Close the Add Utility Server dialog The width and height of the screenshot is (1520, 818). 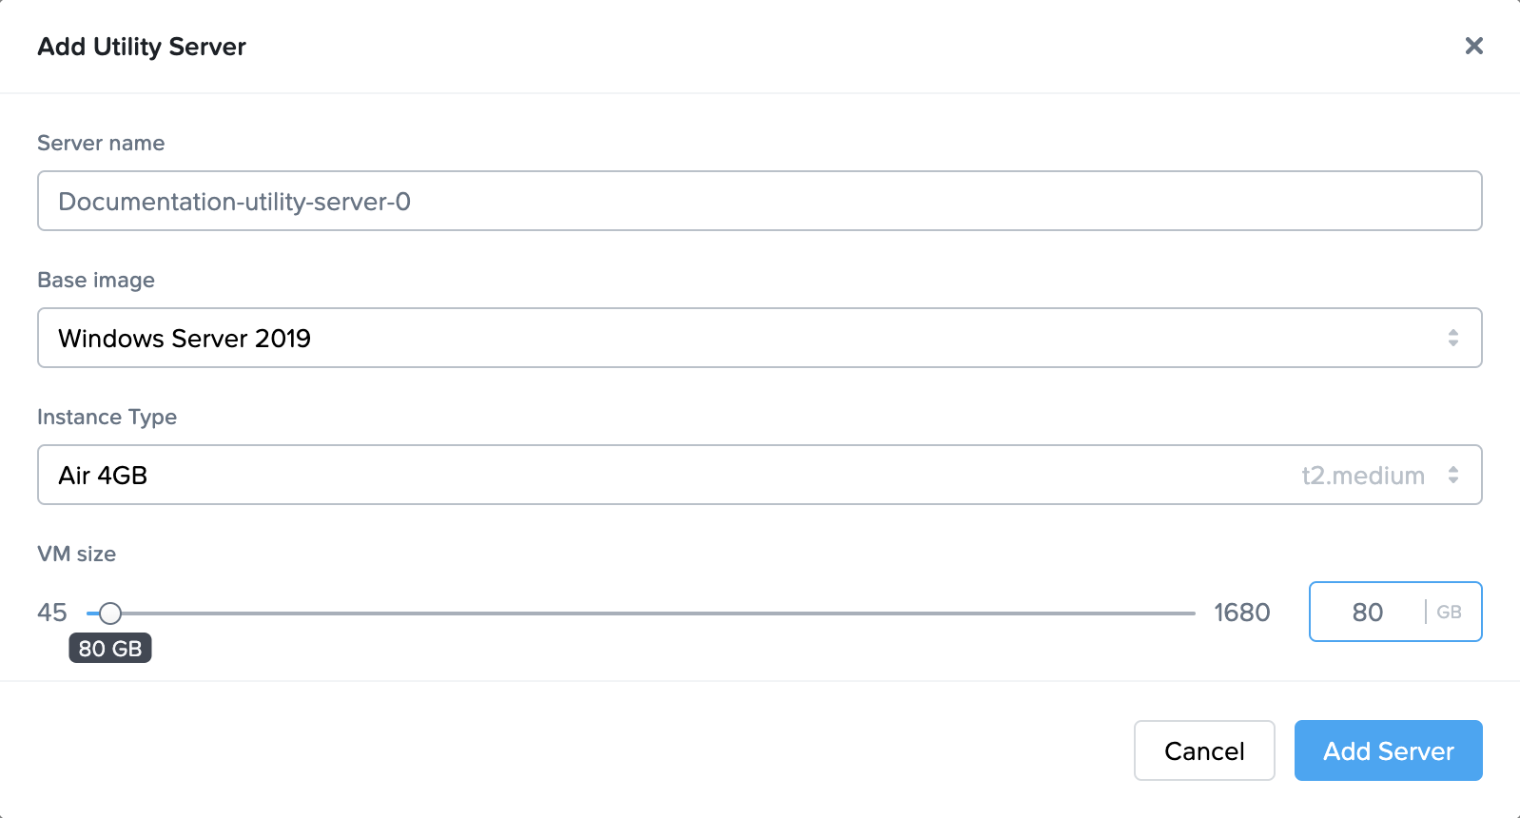(x=1474, y=46)
